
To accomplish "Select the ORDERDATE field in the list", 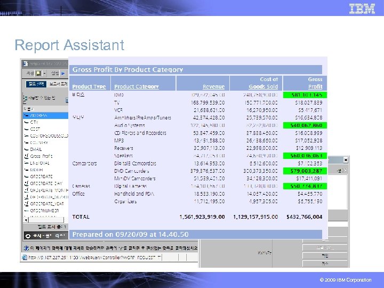I will (x=45, y=177).
